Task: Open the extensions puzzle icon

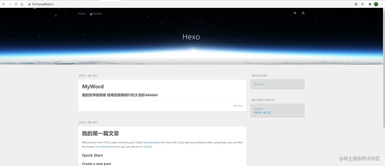Action: click(x=370, y=4)
